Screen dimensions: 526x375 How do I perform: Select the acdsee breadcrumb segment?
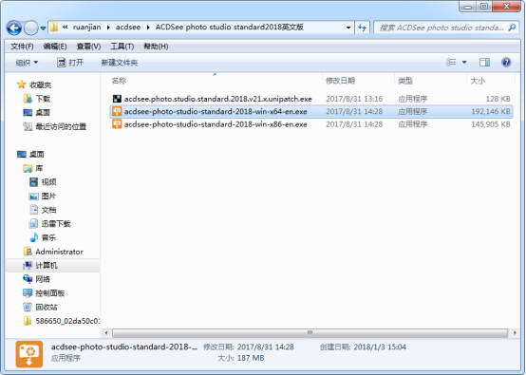point(128,28)
